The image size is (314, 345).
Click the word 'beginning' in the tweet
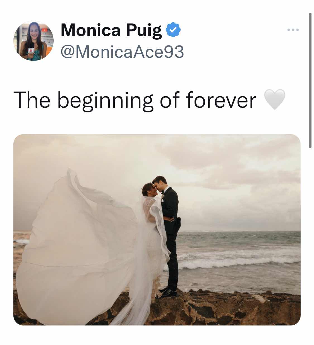click(105, 101)
